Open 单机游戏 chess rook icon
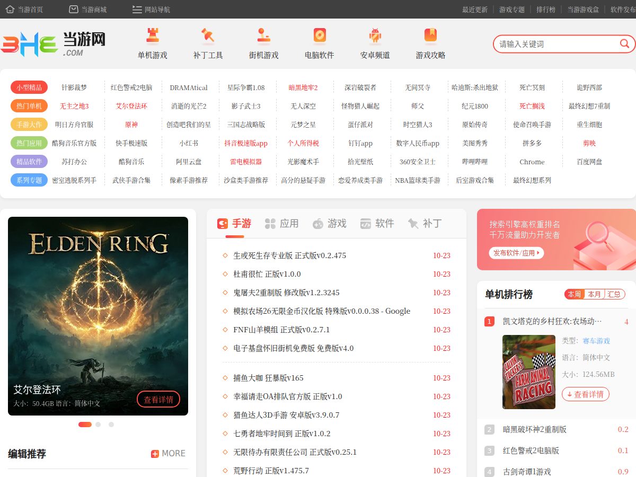Viewport: 636px width, 477px height. click(153, 36)
